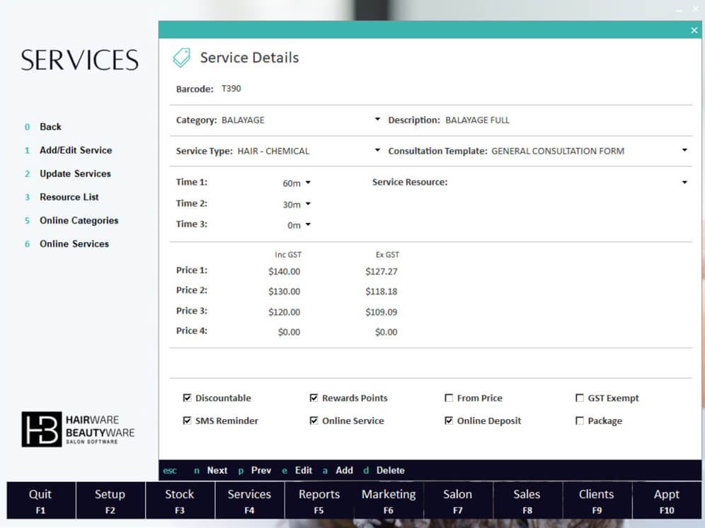
Task: Open the Service Type dropdown
Action: [377, 150]
